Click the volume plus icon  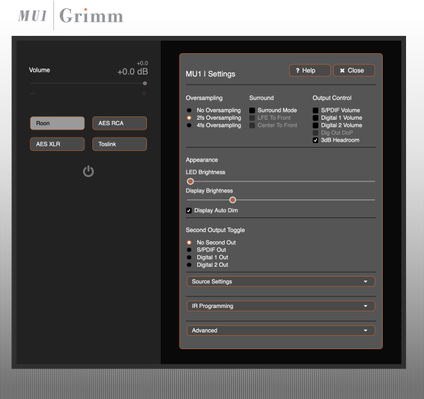[x=144, y=94]
